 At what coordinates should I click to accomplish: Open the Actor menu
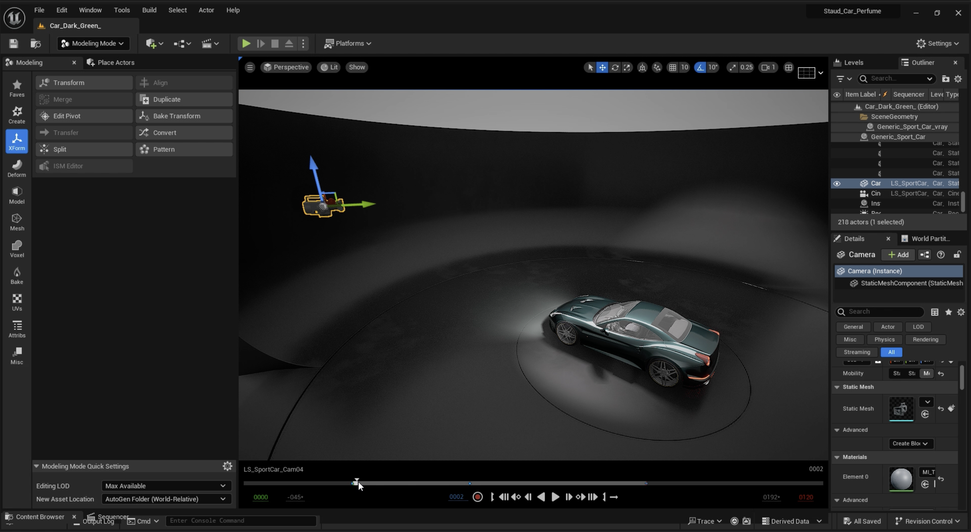206,10
